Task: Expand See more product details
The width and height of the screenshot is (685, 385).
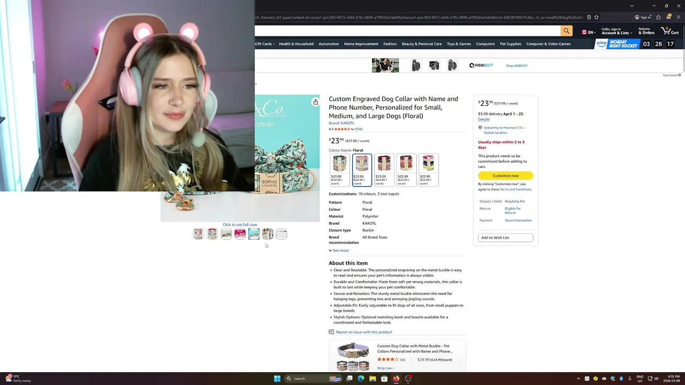Action: [x=339, y=250]
